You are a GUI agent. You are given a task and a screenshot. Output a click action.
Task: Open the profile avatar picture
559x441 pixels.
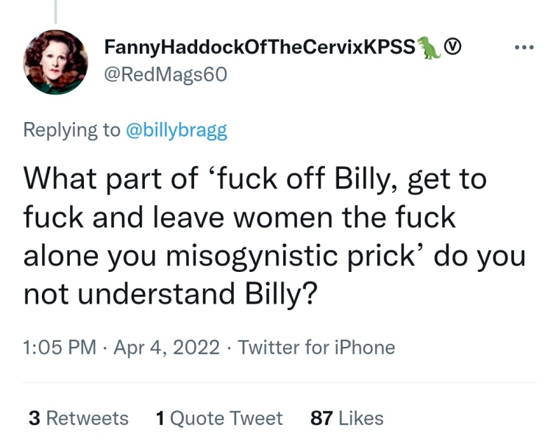[x=56, y=62]
